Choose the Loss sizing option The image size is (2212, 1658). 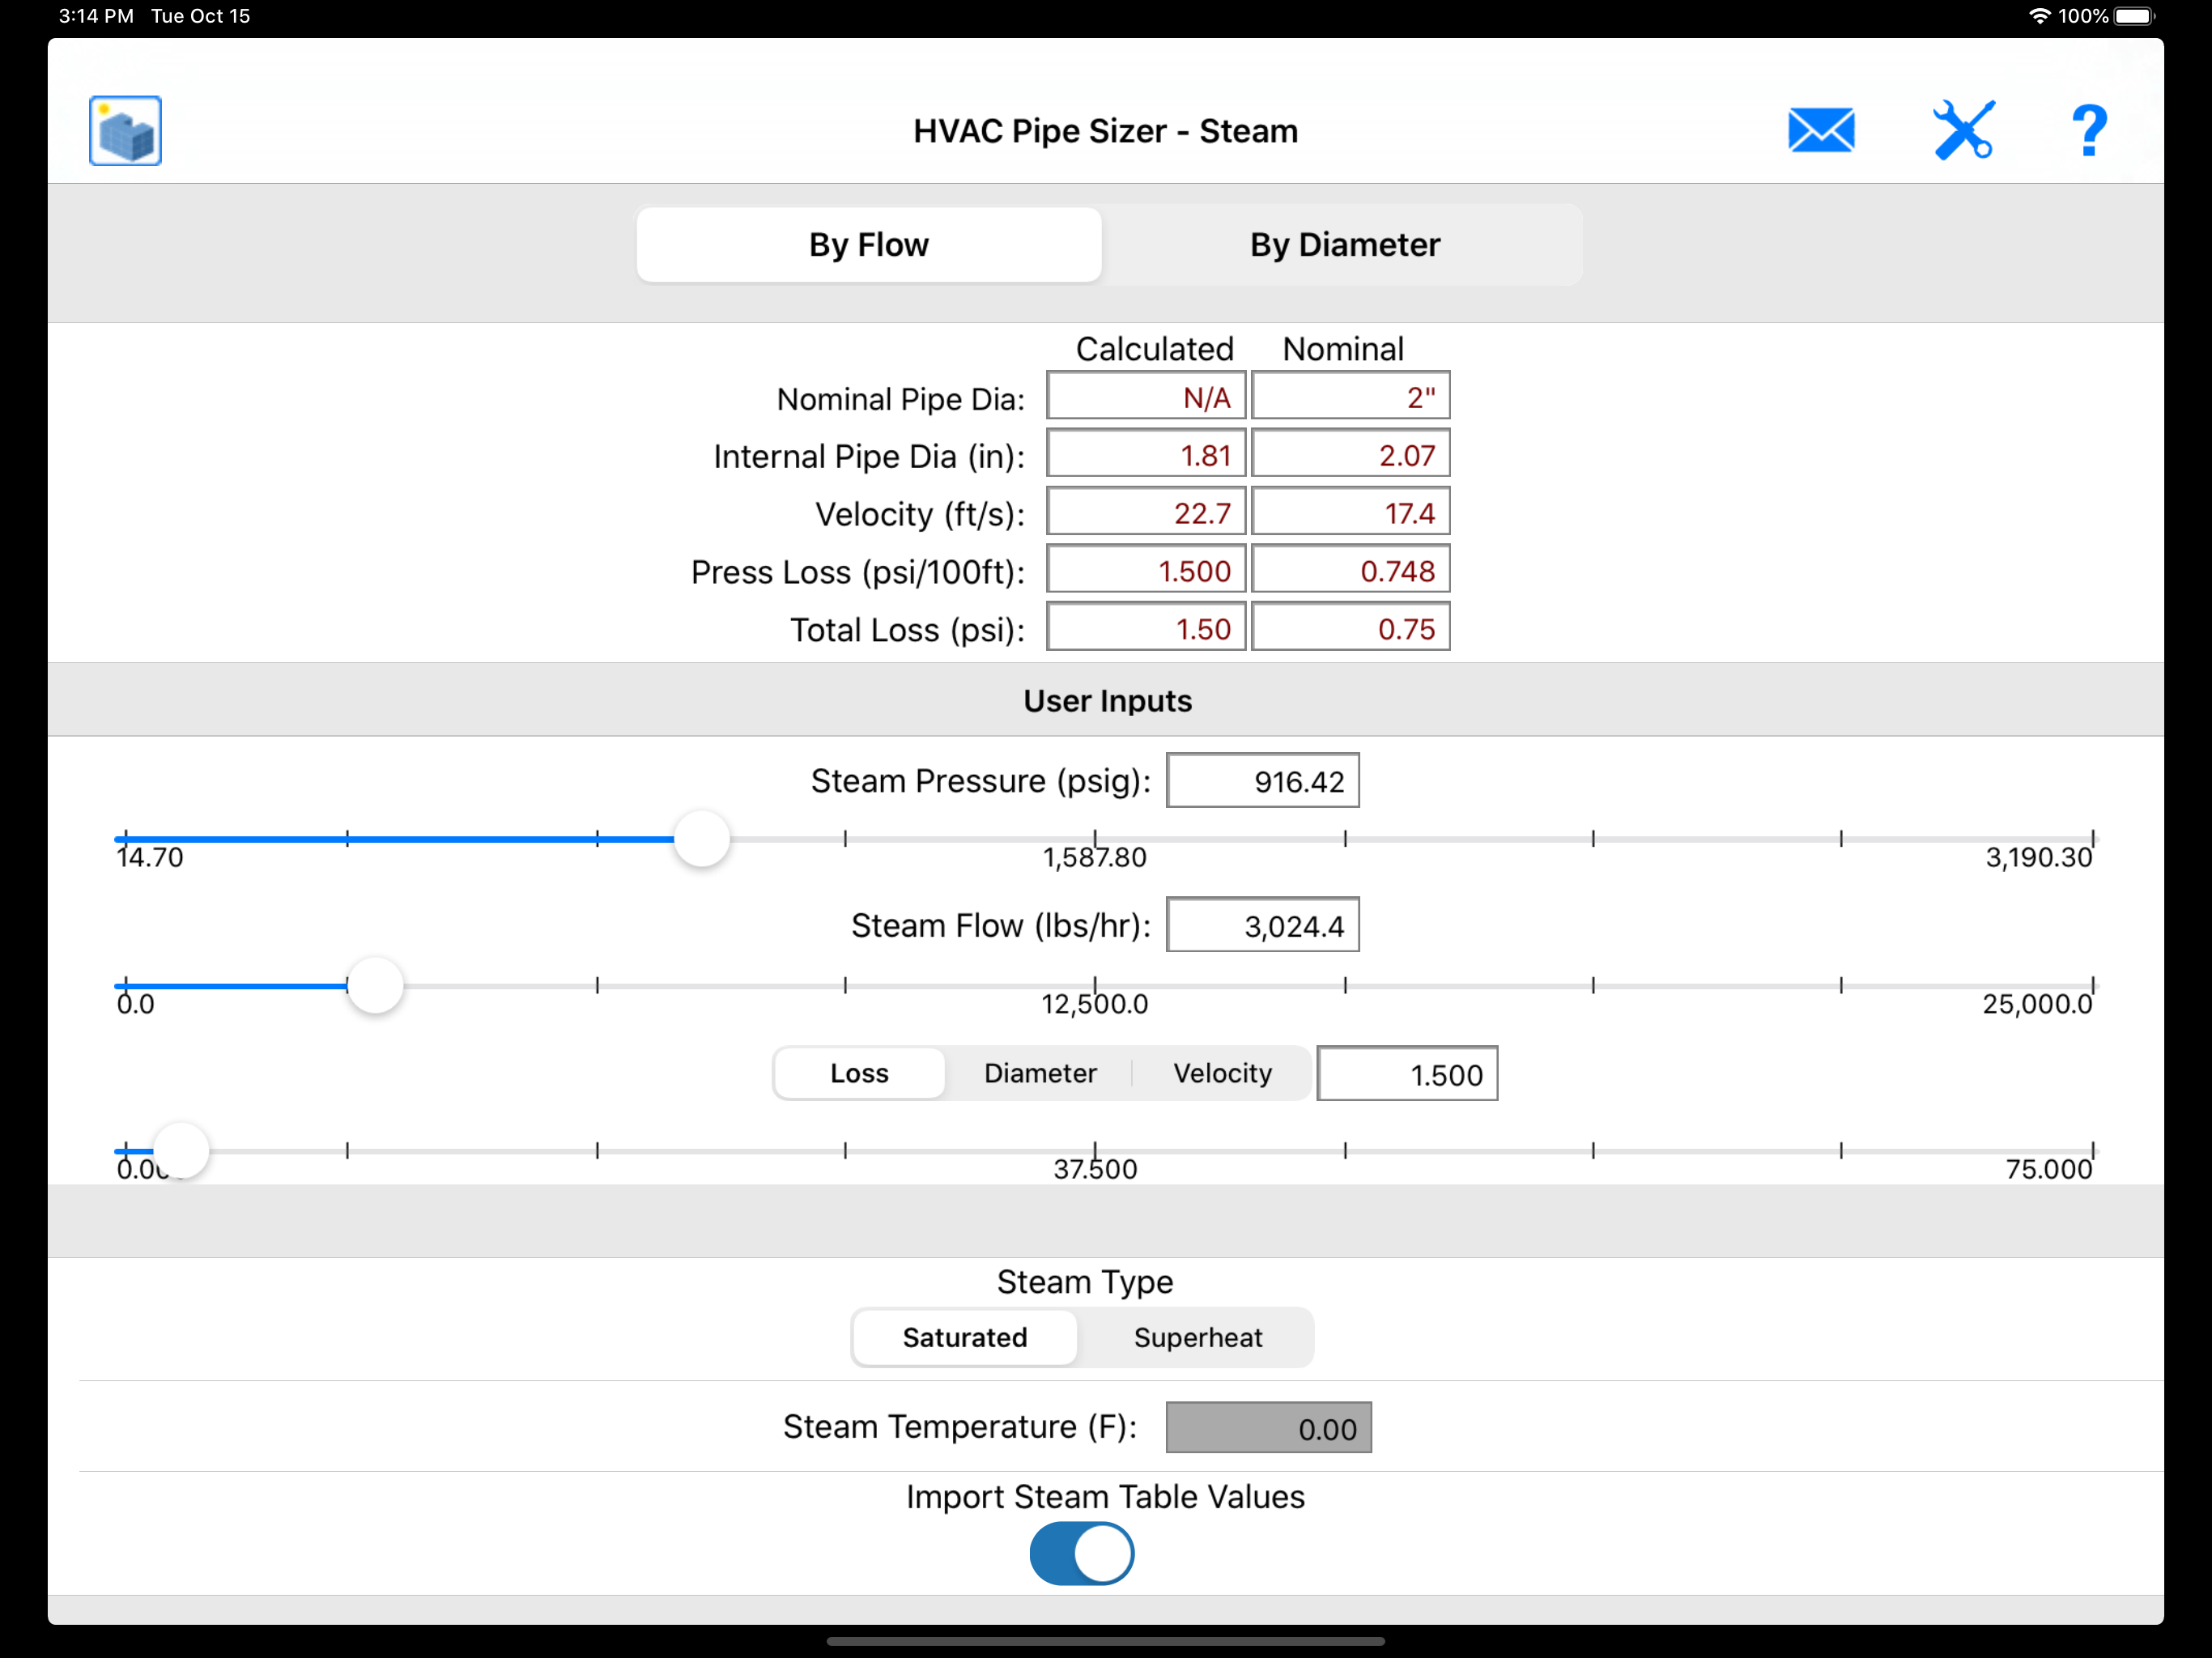point(859,1073)
